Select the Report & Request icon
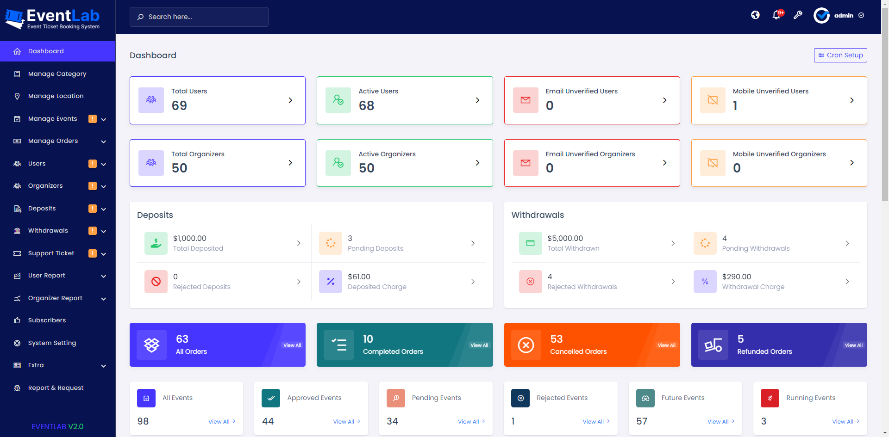The height and width of the screenshot is (437, 889). [17, 388]
